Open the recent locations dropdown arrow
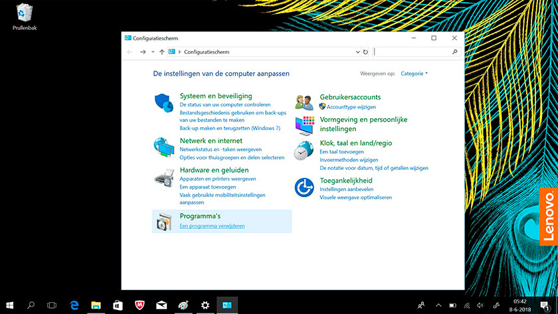This screenshot has width=558, height=314. tap(153, 52)
